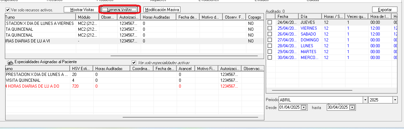This screenshot has height=129, width=404.
Task: Click Especialidades Asignadas al Paciente label
Action: [46, 62]
